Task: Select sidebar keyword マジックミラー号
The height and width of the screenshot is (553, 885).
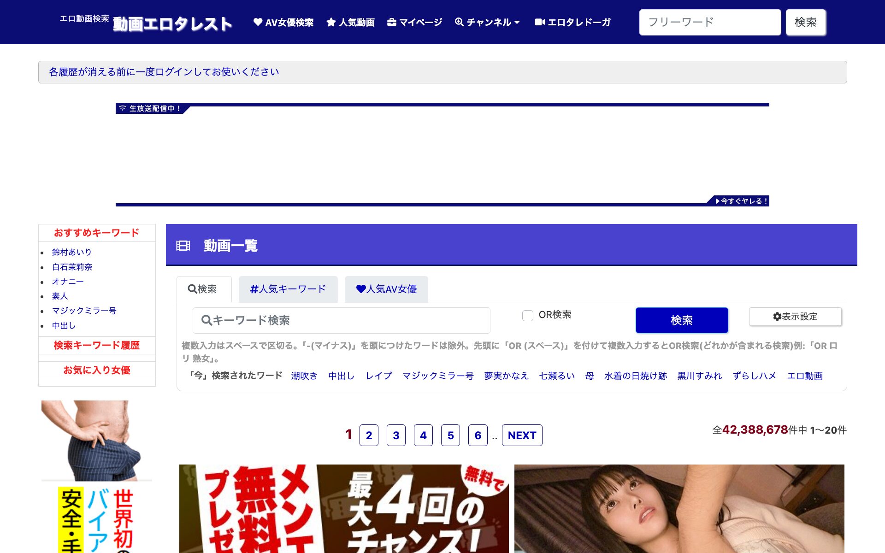Action: [x=84, y=311]
